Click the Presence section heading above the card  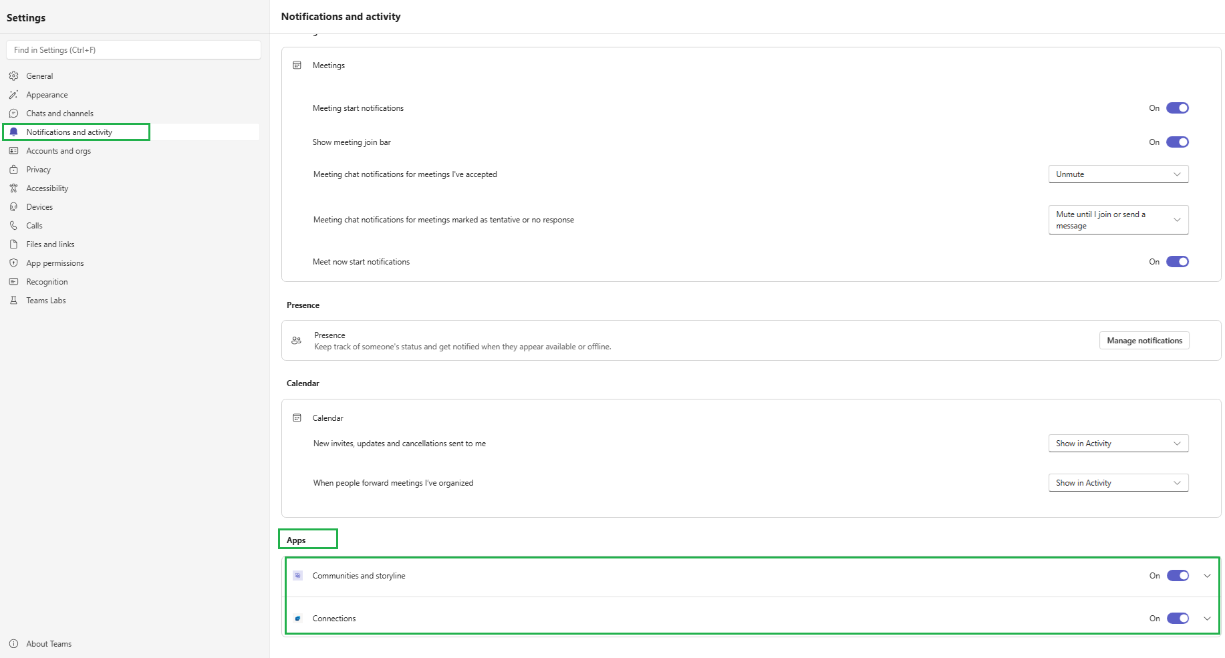303,305
